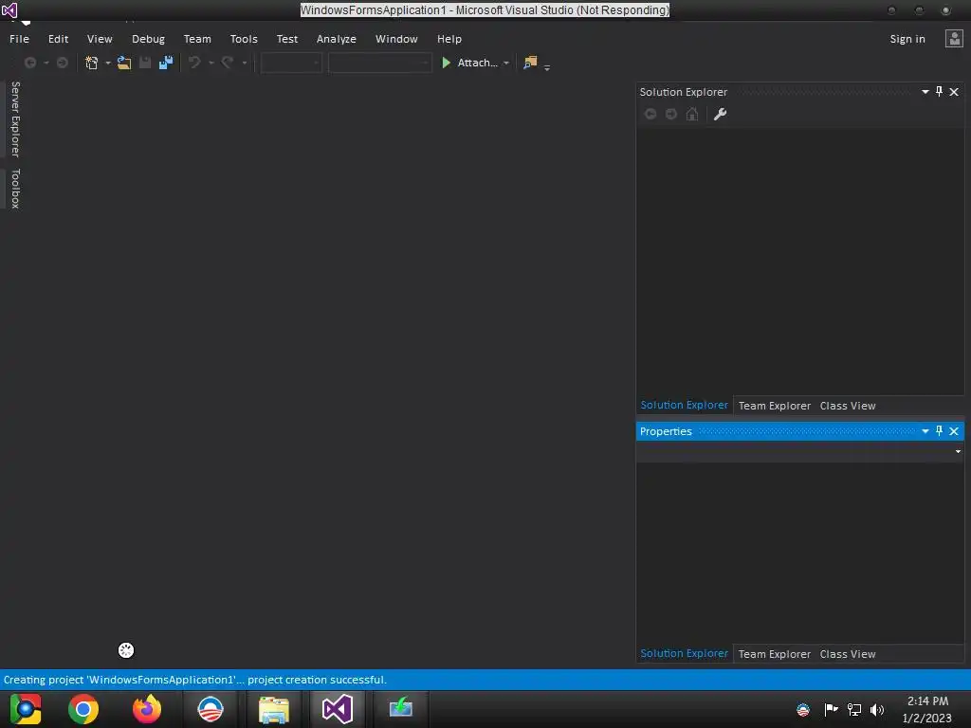Click the Navigate Forward toolbar icon
The width and height of the screenshot is (971, 728).
click(x=62, y=63)
